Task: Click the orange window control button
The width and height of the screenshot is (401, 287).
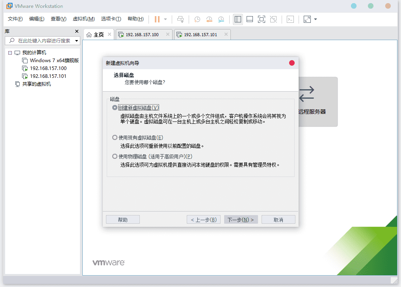Action: point(388,6)
